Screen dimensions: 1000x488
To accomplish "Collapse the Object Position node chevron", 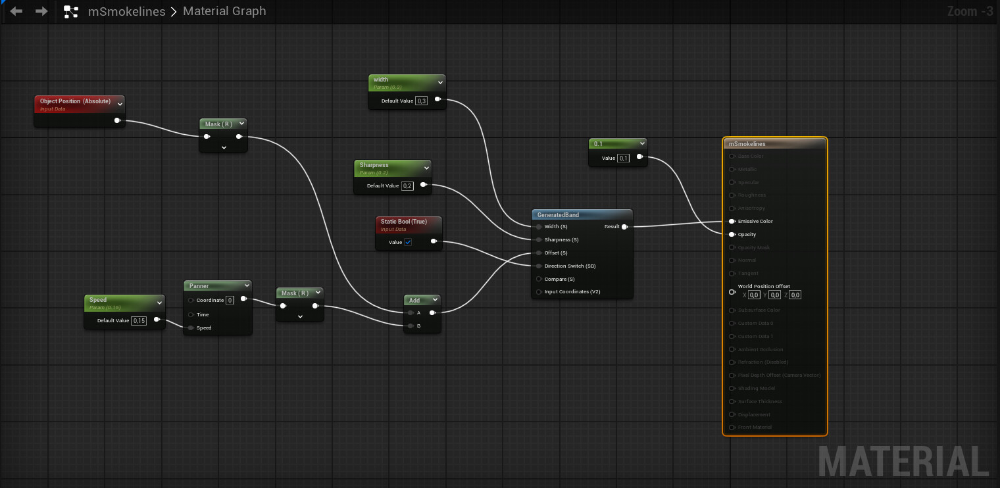I will pos(120,104).
